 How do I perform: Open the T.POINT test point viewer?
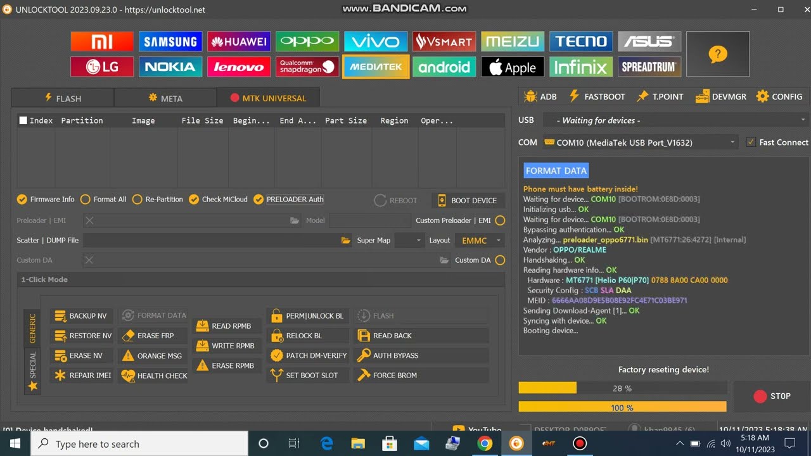coord(660,97)
